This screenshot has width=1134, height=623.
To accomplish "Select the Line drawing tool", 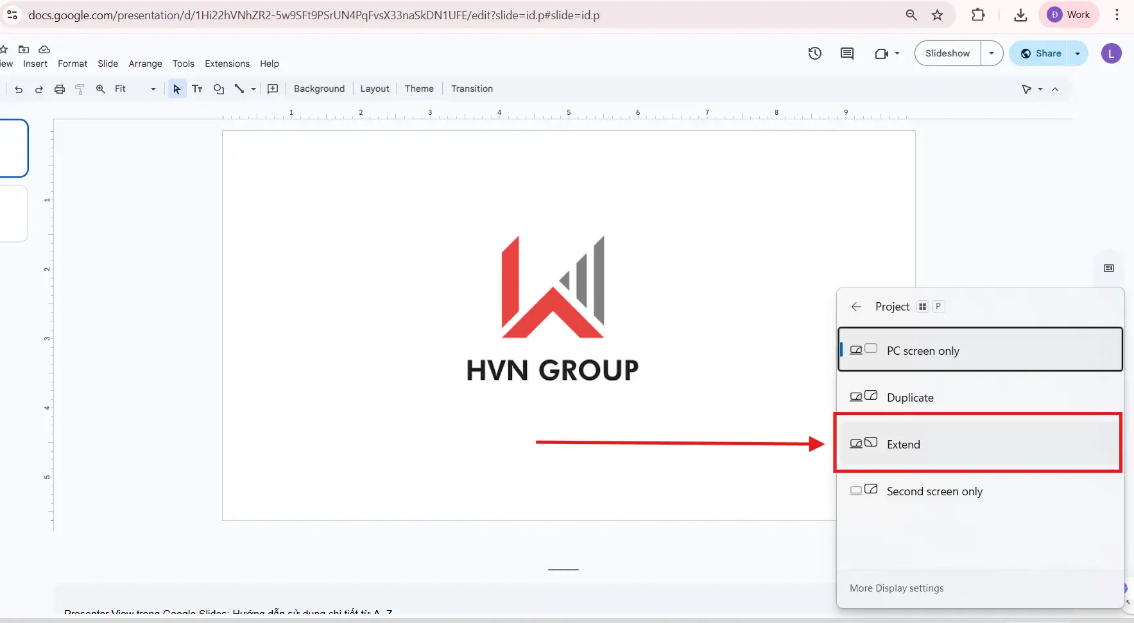I will point(240,89).
